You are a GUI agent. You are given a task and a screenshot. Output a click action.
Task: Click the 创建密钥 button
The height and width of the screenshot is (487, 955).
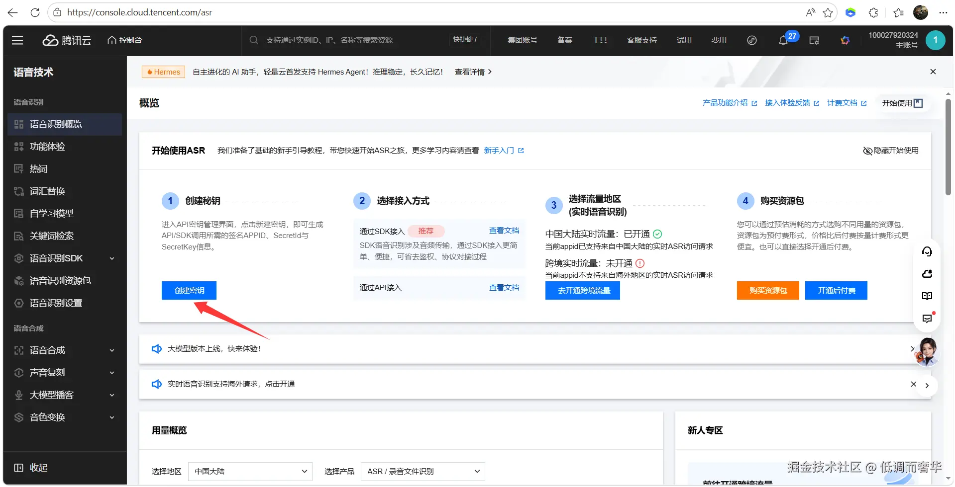[x=189, y=291]
